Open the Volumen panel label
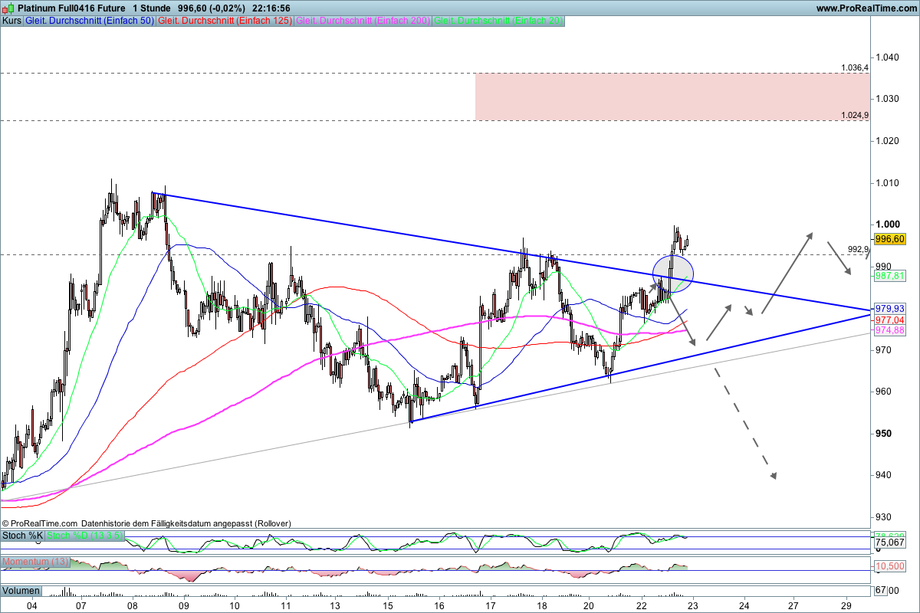The image size is (920, 613). point(21,591)
